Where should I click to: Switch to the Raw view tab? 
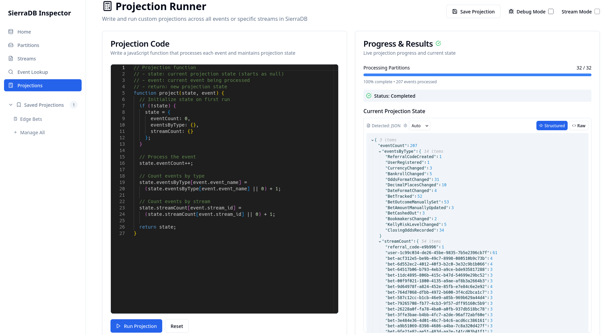[x=579, y=126]
